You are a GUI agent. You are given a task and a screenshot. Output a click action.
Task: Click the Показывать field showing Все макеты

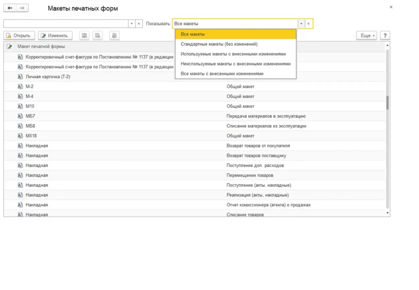point(235,23)
